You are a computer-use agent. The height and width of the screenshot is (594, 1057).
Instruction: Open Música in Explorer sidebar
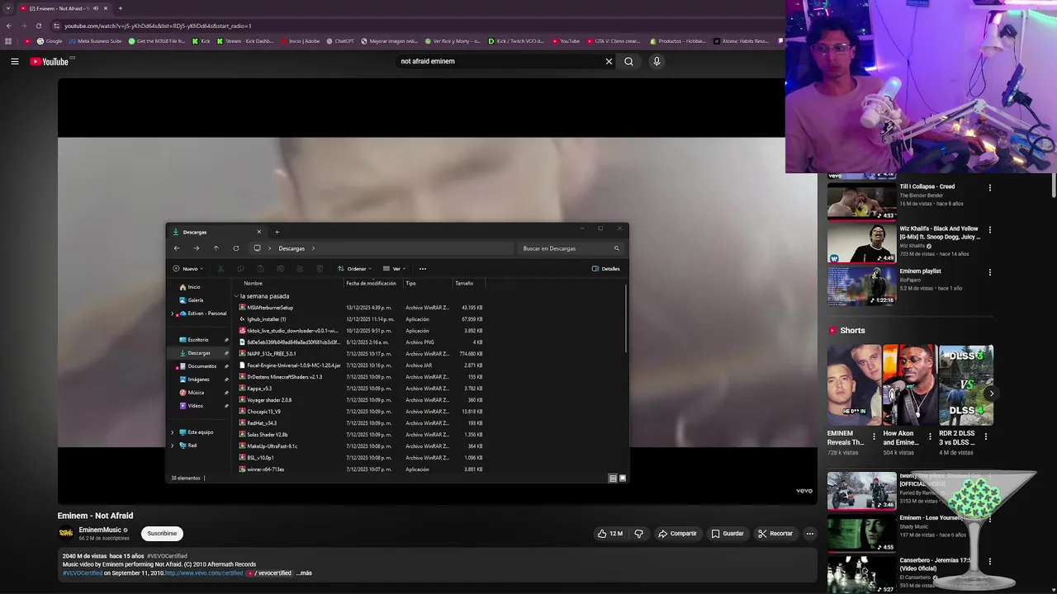pyautogui.click(x=196, y=393)
